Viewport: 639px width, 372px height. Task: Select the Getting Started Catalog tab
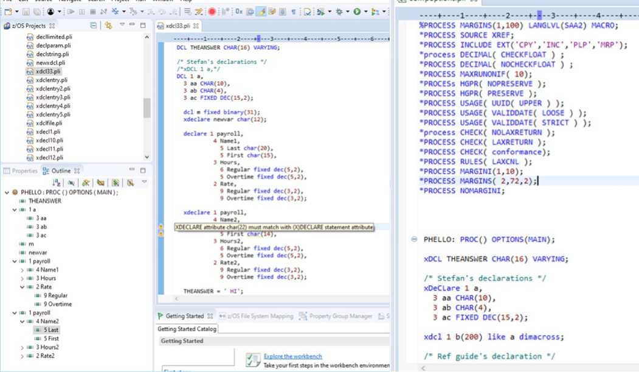pyautogui.click(x=187, y=329)
